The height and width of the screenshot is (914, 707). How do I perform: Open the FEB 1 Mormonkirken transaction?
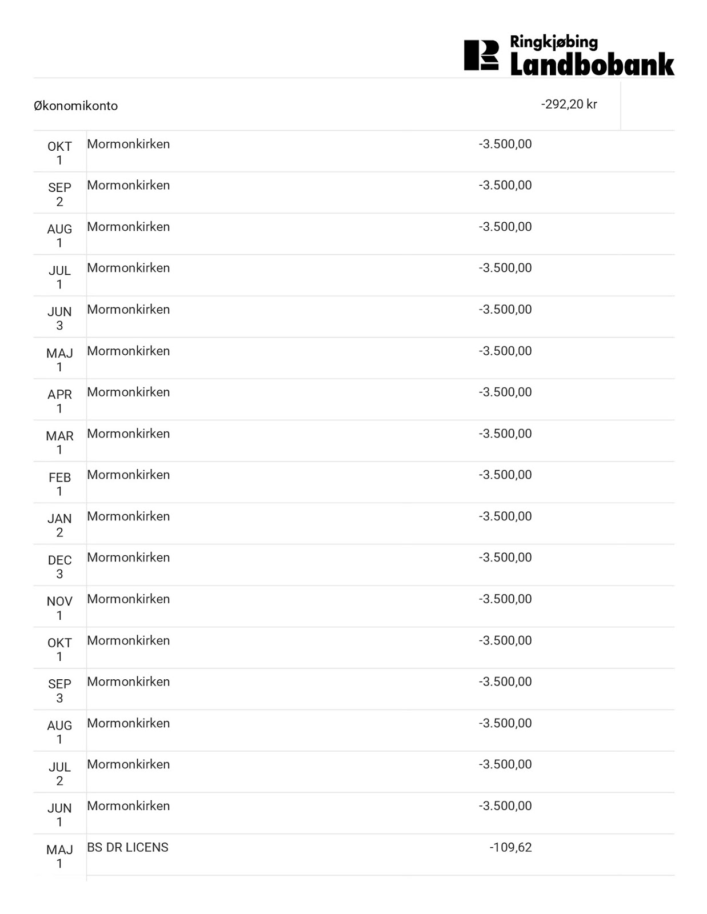(x=128, y=475)
